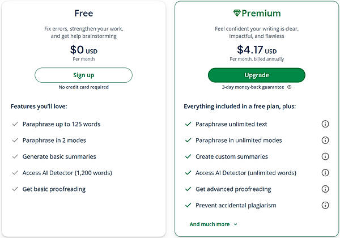Open info icon for unlimited AI Detector
Screen dimensions: 340x238
coord(325,173)
